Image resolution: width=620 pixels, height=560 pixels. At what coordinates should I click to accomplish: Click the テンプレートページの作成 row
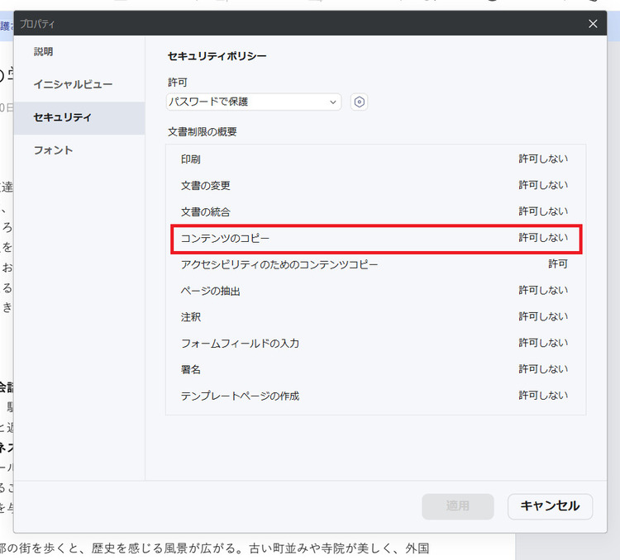click(x=375, y=396)
